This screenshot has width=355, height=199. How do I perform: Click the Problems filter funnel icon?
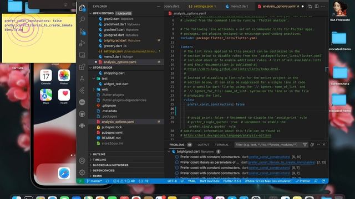(x=305, y=145)
